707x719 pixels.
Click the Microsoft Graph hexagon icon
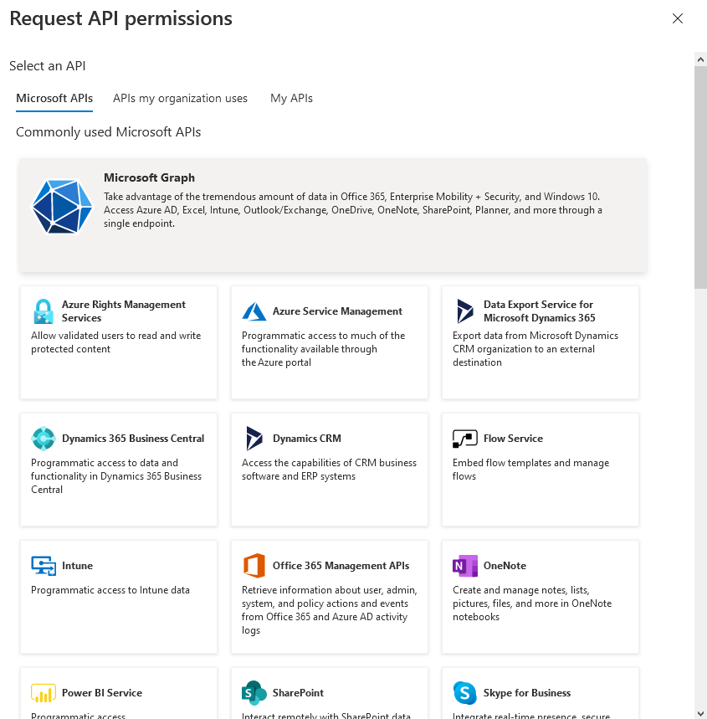point(63,206)
